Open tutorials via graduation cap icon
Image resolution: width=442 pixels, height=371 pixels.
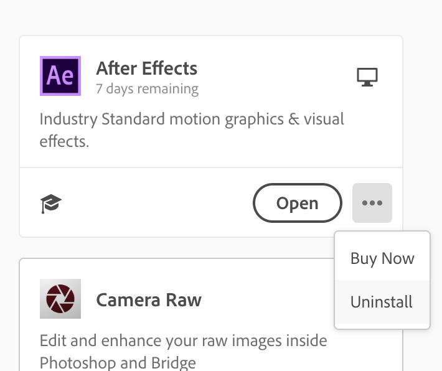click(51, 203)
